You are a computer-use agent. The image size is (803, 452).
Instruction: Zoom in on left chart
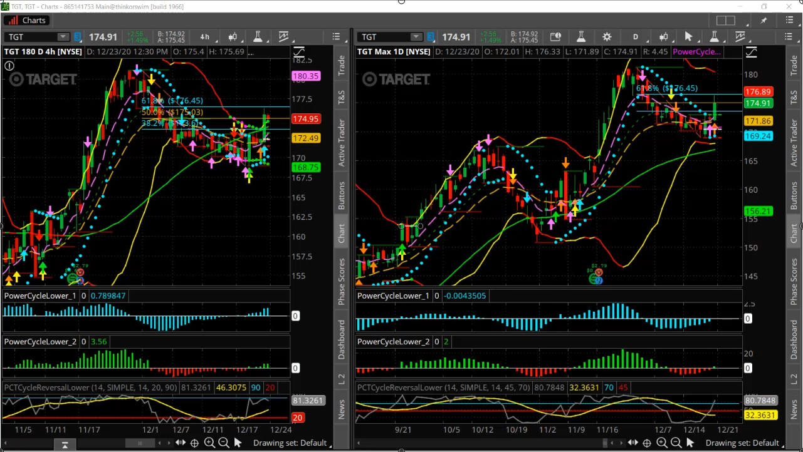tap(209, 443)
